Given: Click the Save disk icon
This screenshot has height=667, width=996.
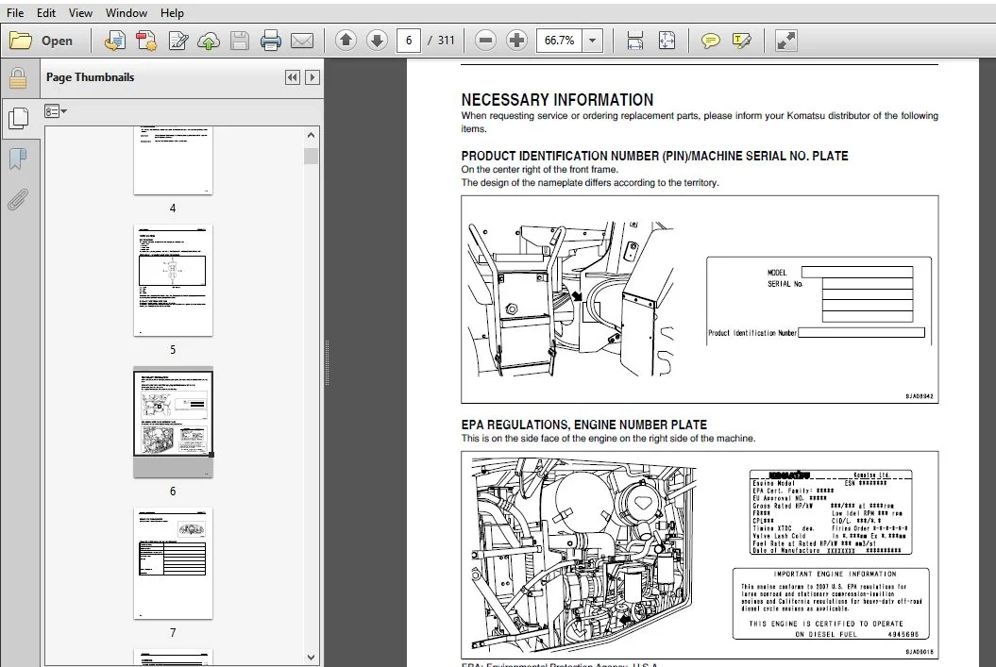Looking at the screenshot, I should (x=240, y=41).
